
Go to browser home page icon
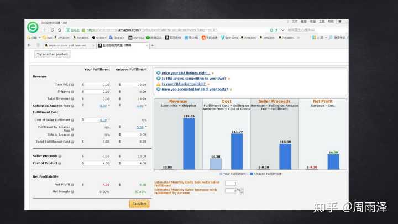coord(59,30)
